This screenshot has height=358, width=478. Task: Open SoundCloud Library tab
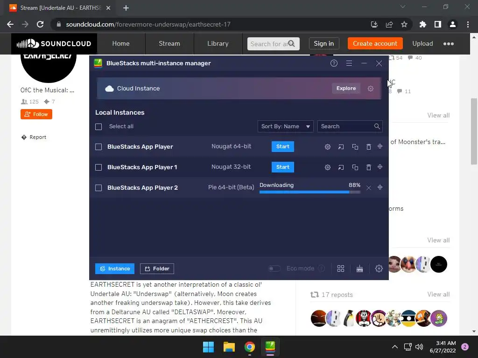(x=218, y=43)
